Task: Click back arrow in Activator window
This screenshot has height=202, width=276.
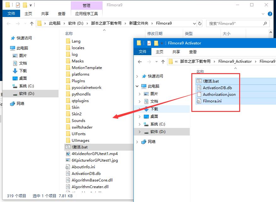Action: (140, 61)
